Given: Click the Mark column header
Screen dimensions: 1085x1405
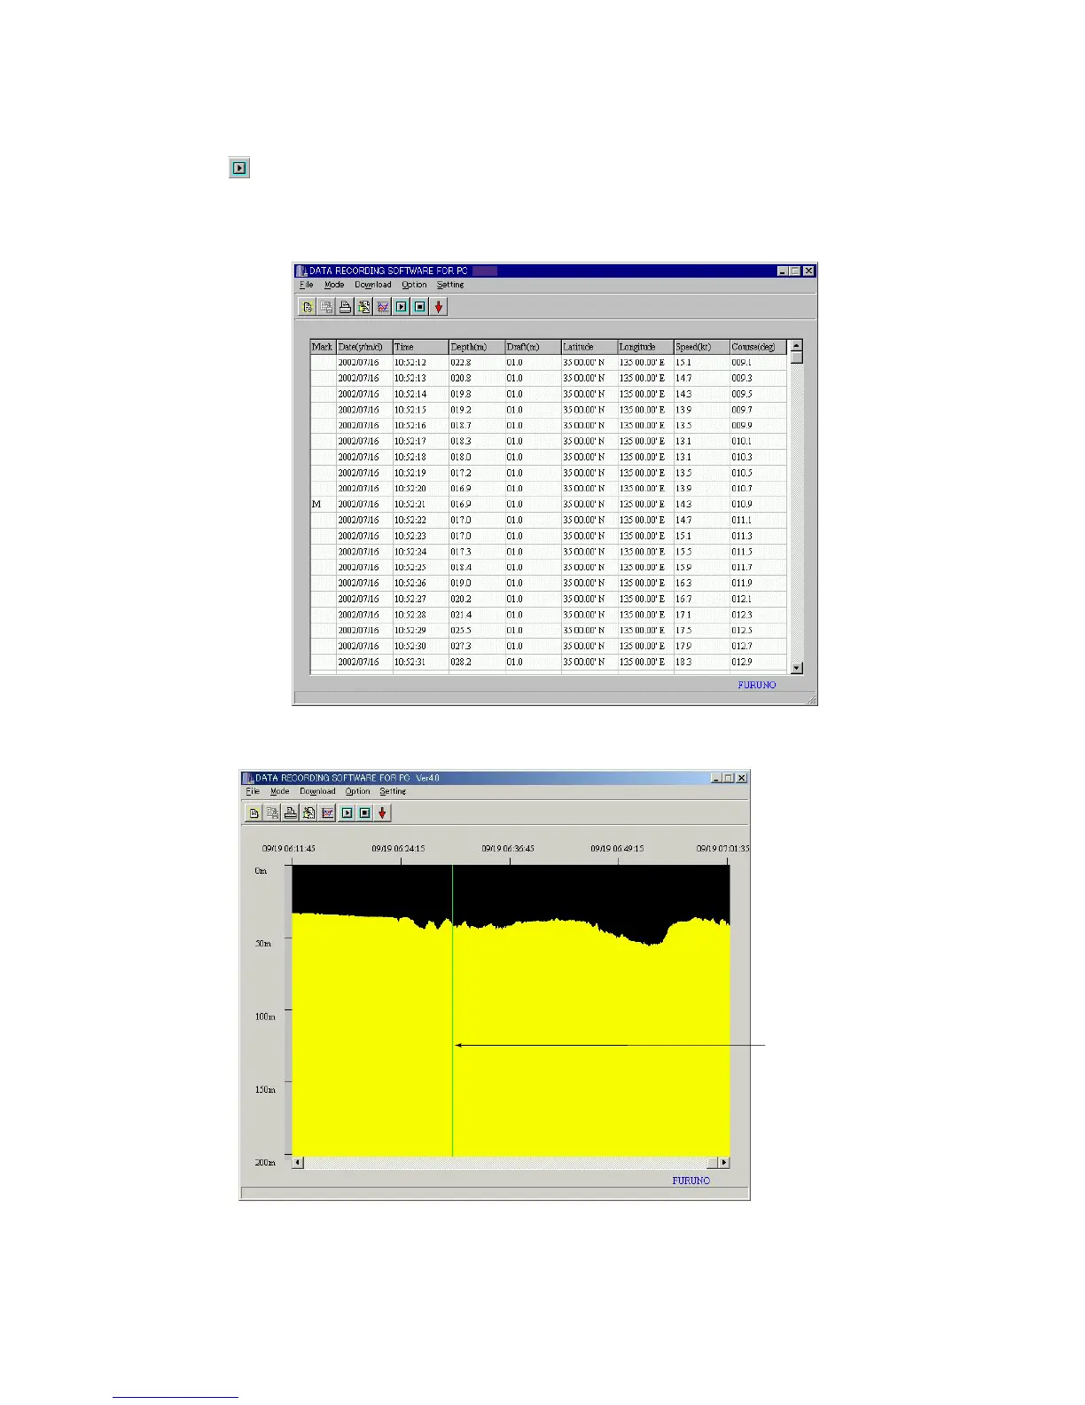Looking at the screenshot, I should point(323,347).
